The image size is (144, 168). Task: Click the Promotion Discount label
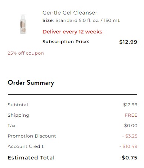[x=32, y=136]
